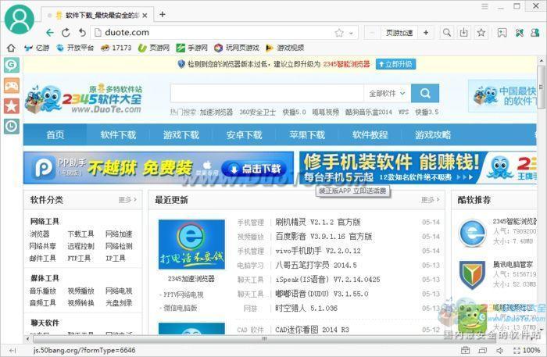Screen dimensions: 547x357
Task: Click the blue search button
Action: [x=425, y=93]
